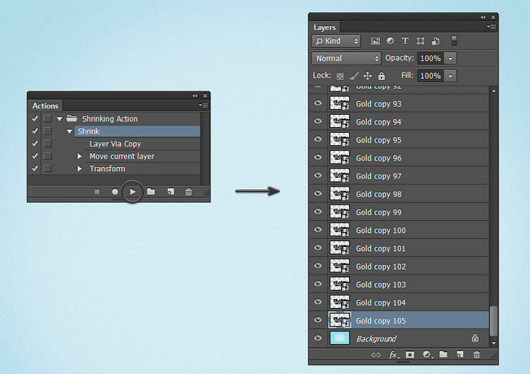
Task: Toggle dialog box for Transform step
Action: 47,168
